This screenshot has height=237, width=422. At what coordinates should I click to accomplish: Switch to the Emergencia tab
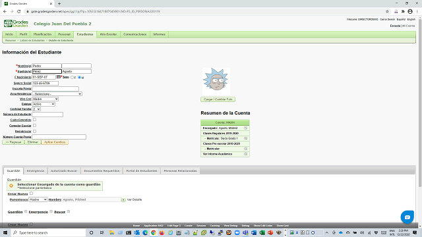[x=35, y=171]
